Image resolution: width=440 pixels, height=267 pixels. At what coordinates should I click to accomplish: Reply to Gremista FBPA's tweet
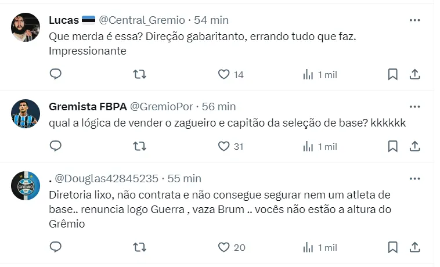coord(56,146)
